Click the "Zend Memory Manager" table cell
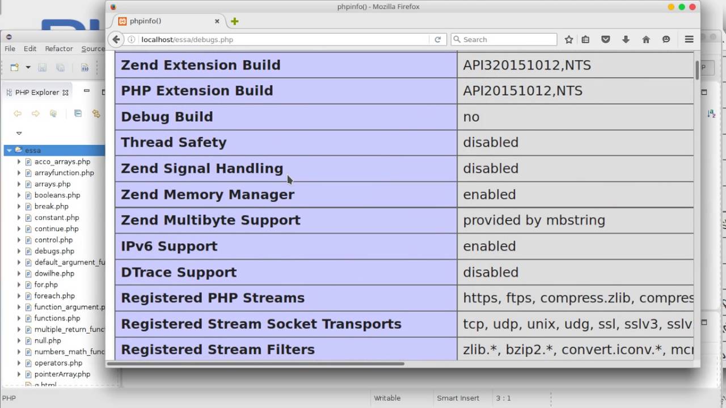The height and width of the screenshot is (408, 726). click(x=286, y=194)
